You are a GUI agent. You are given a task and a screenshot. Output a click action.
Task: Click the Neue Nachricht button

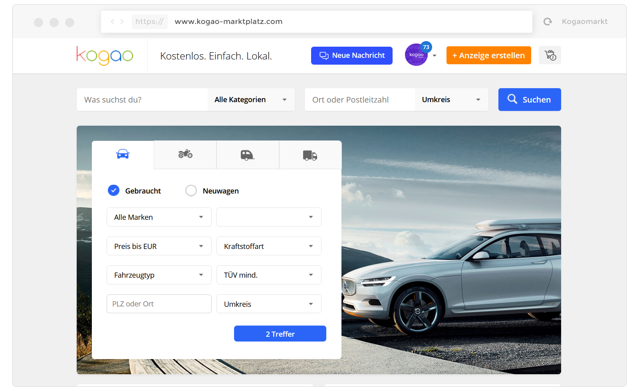pyautogui.click(x=352, y=55)
